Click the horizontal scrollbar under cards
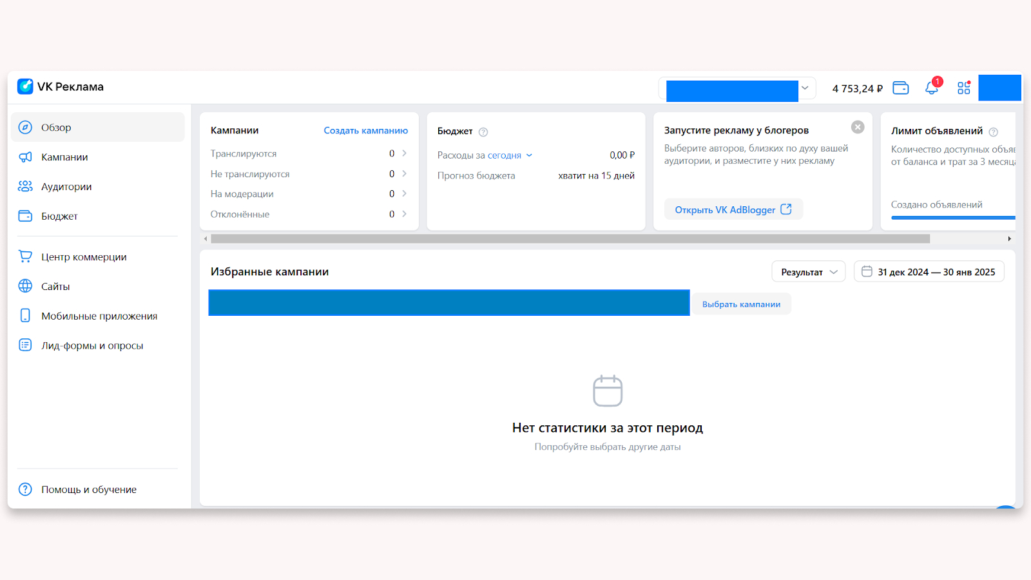The image size is (1031, 580). pyautogui.click(x=570, y=238)
